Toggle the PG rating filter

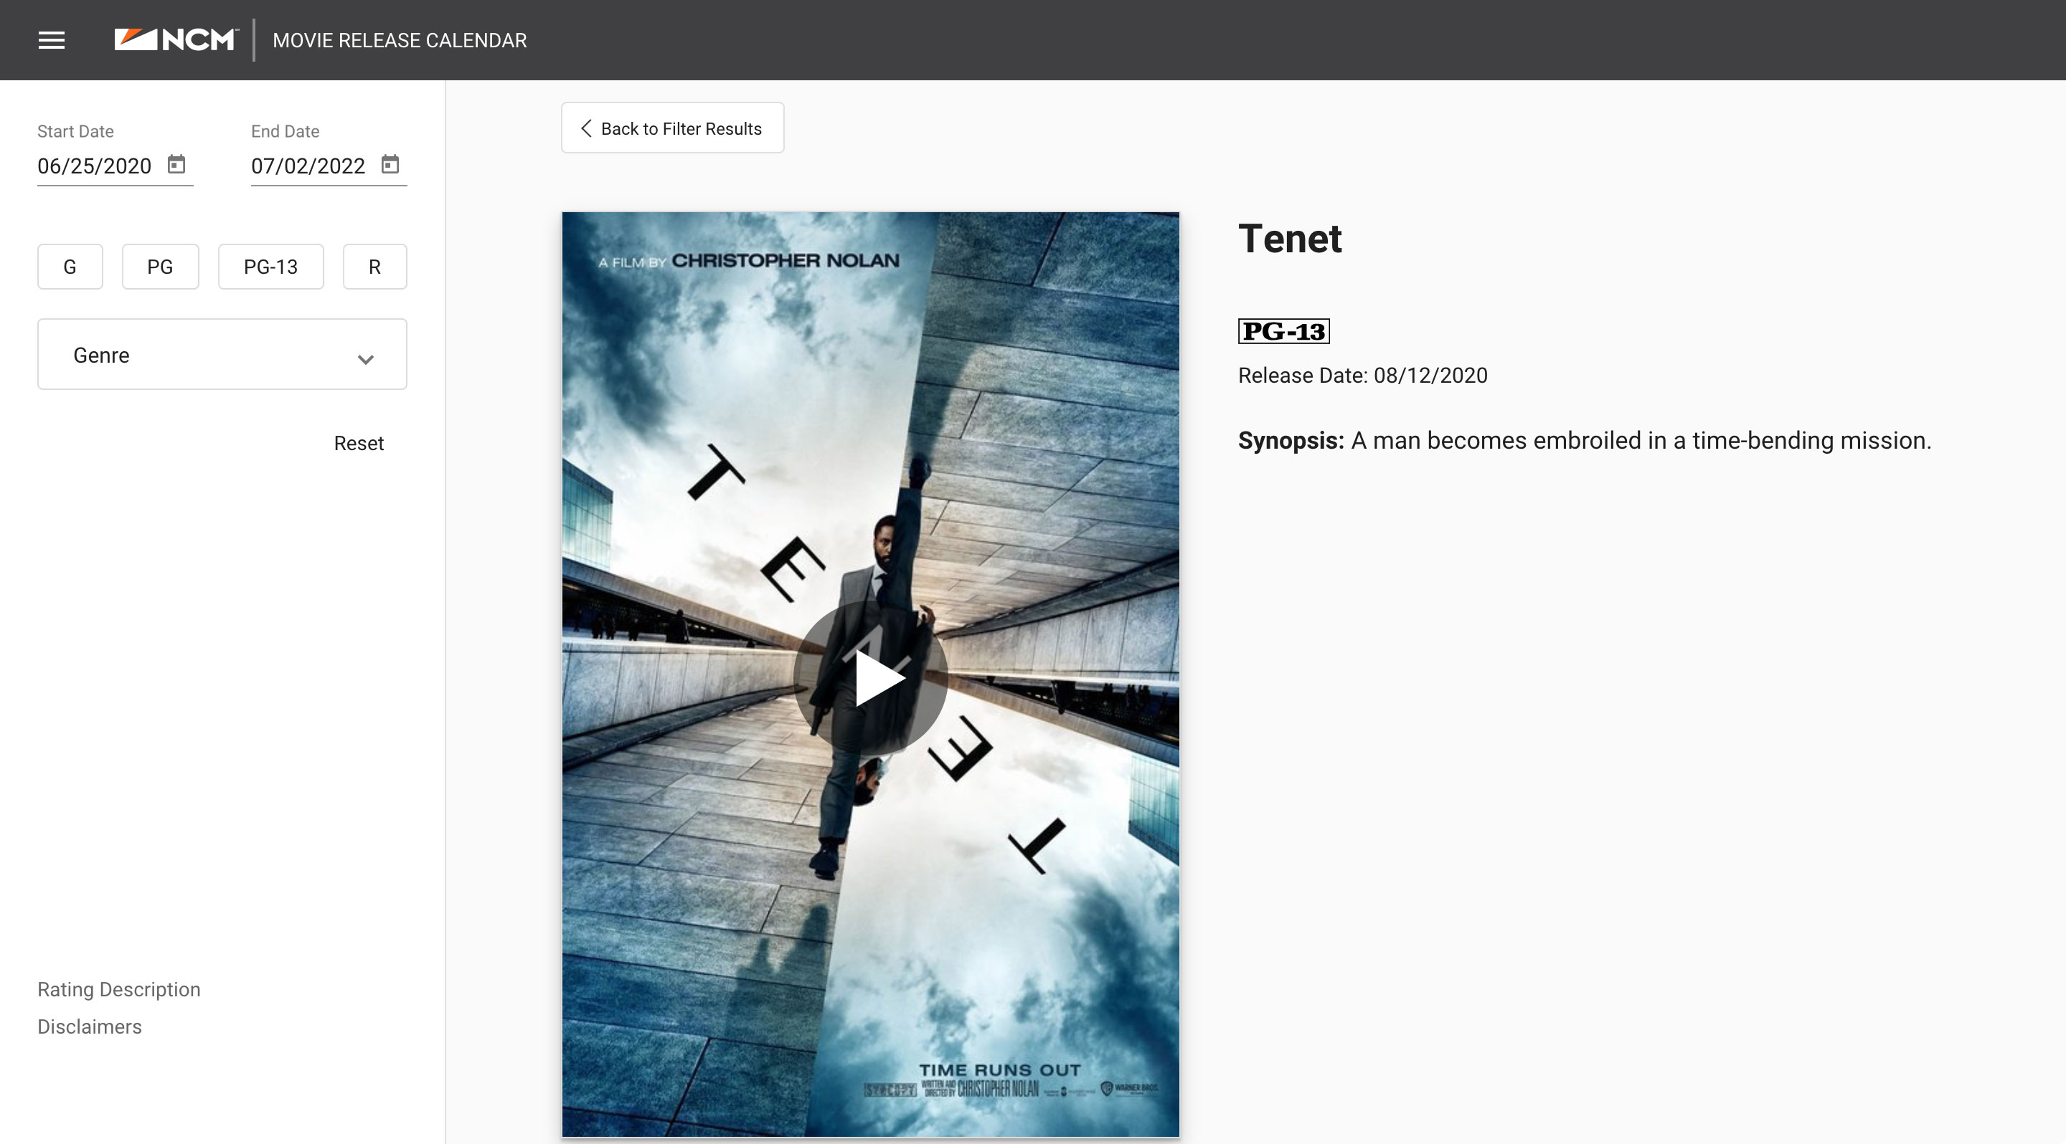point(161,267)
